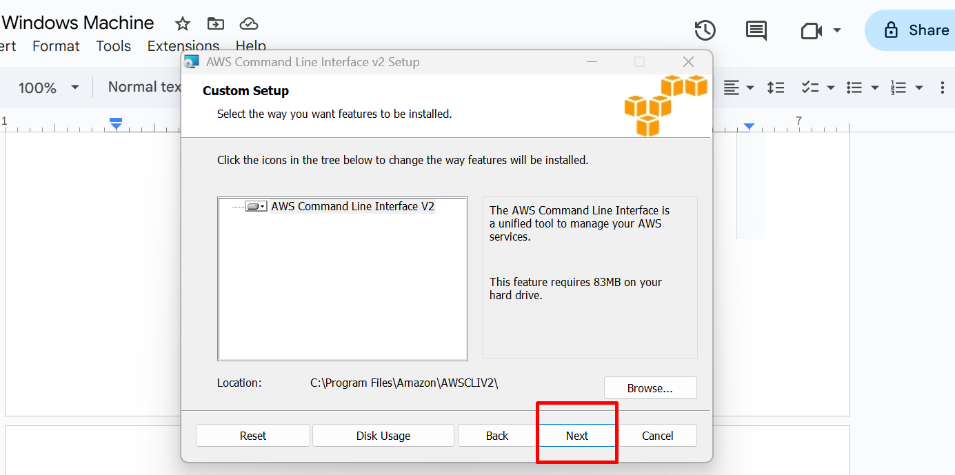Click the text alignment icon
Screen dimensions: 955x475
tap(732, 88)
